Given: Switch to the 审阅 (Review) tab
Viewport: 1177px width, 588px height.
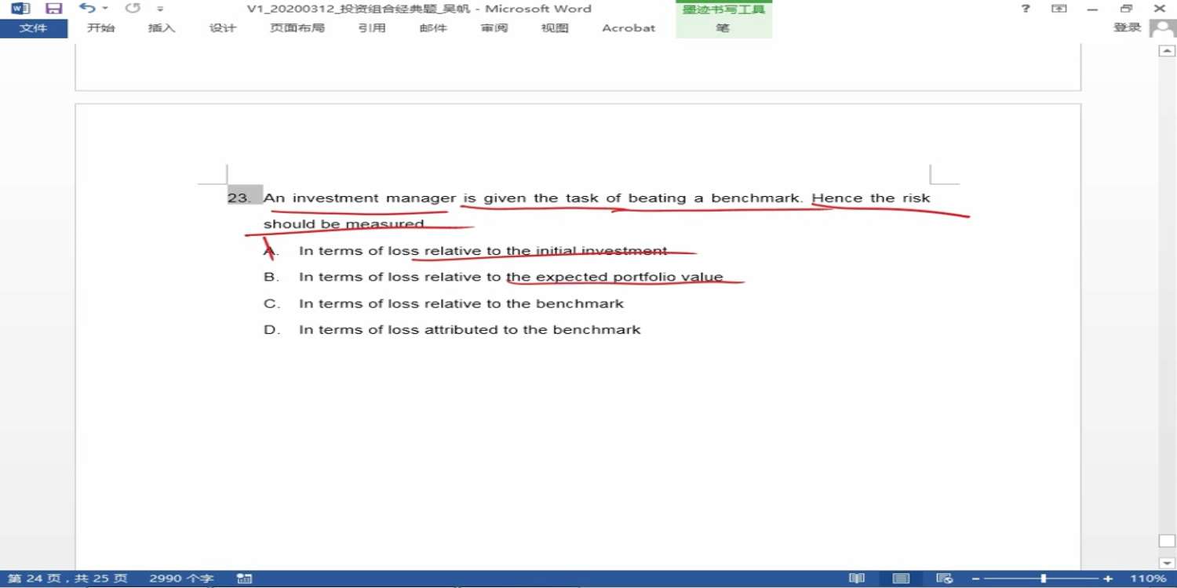Looking at the screenshot, I should [494, 28].
